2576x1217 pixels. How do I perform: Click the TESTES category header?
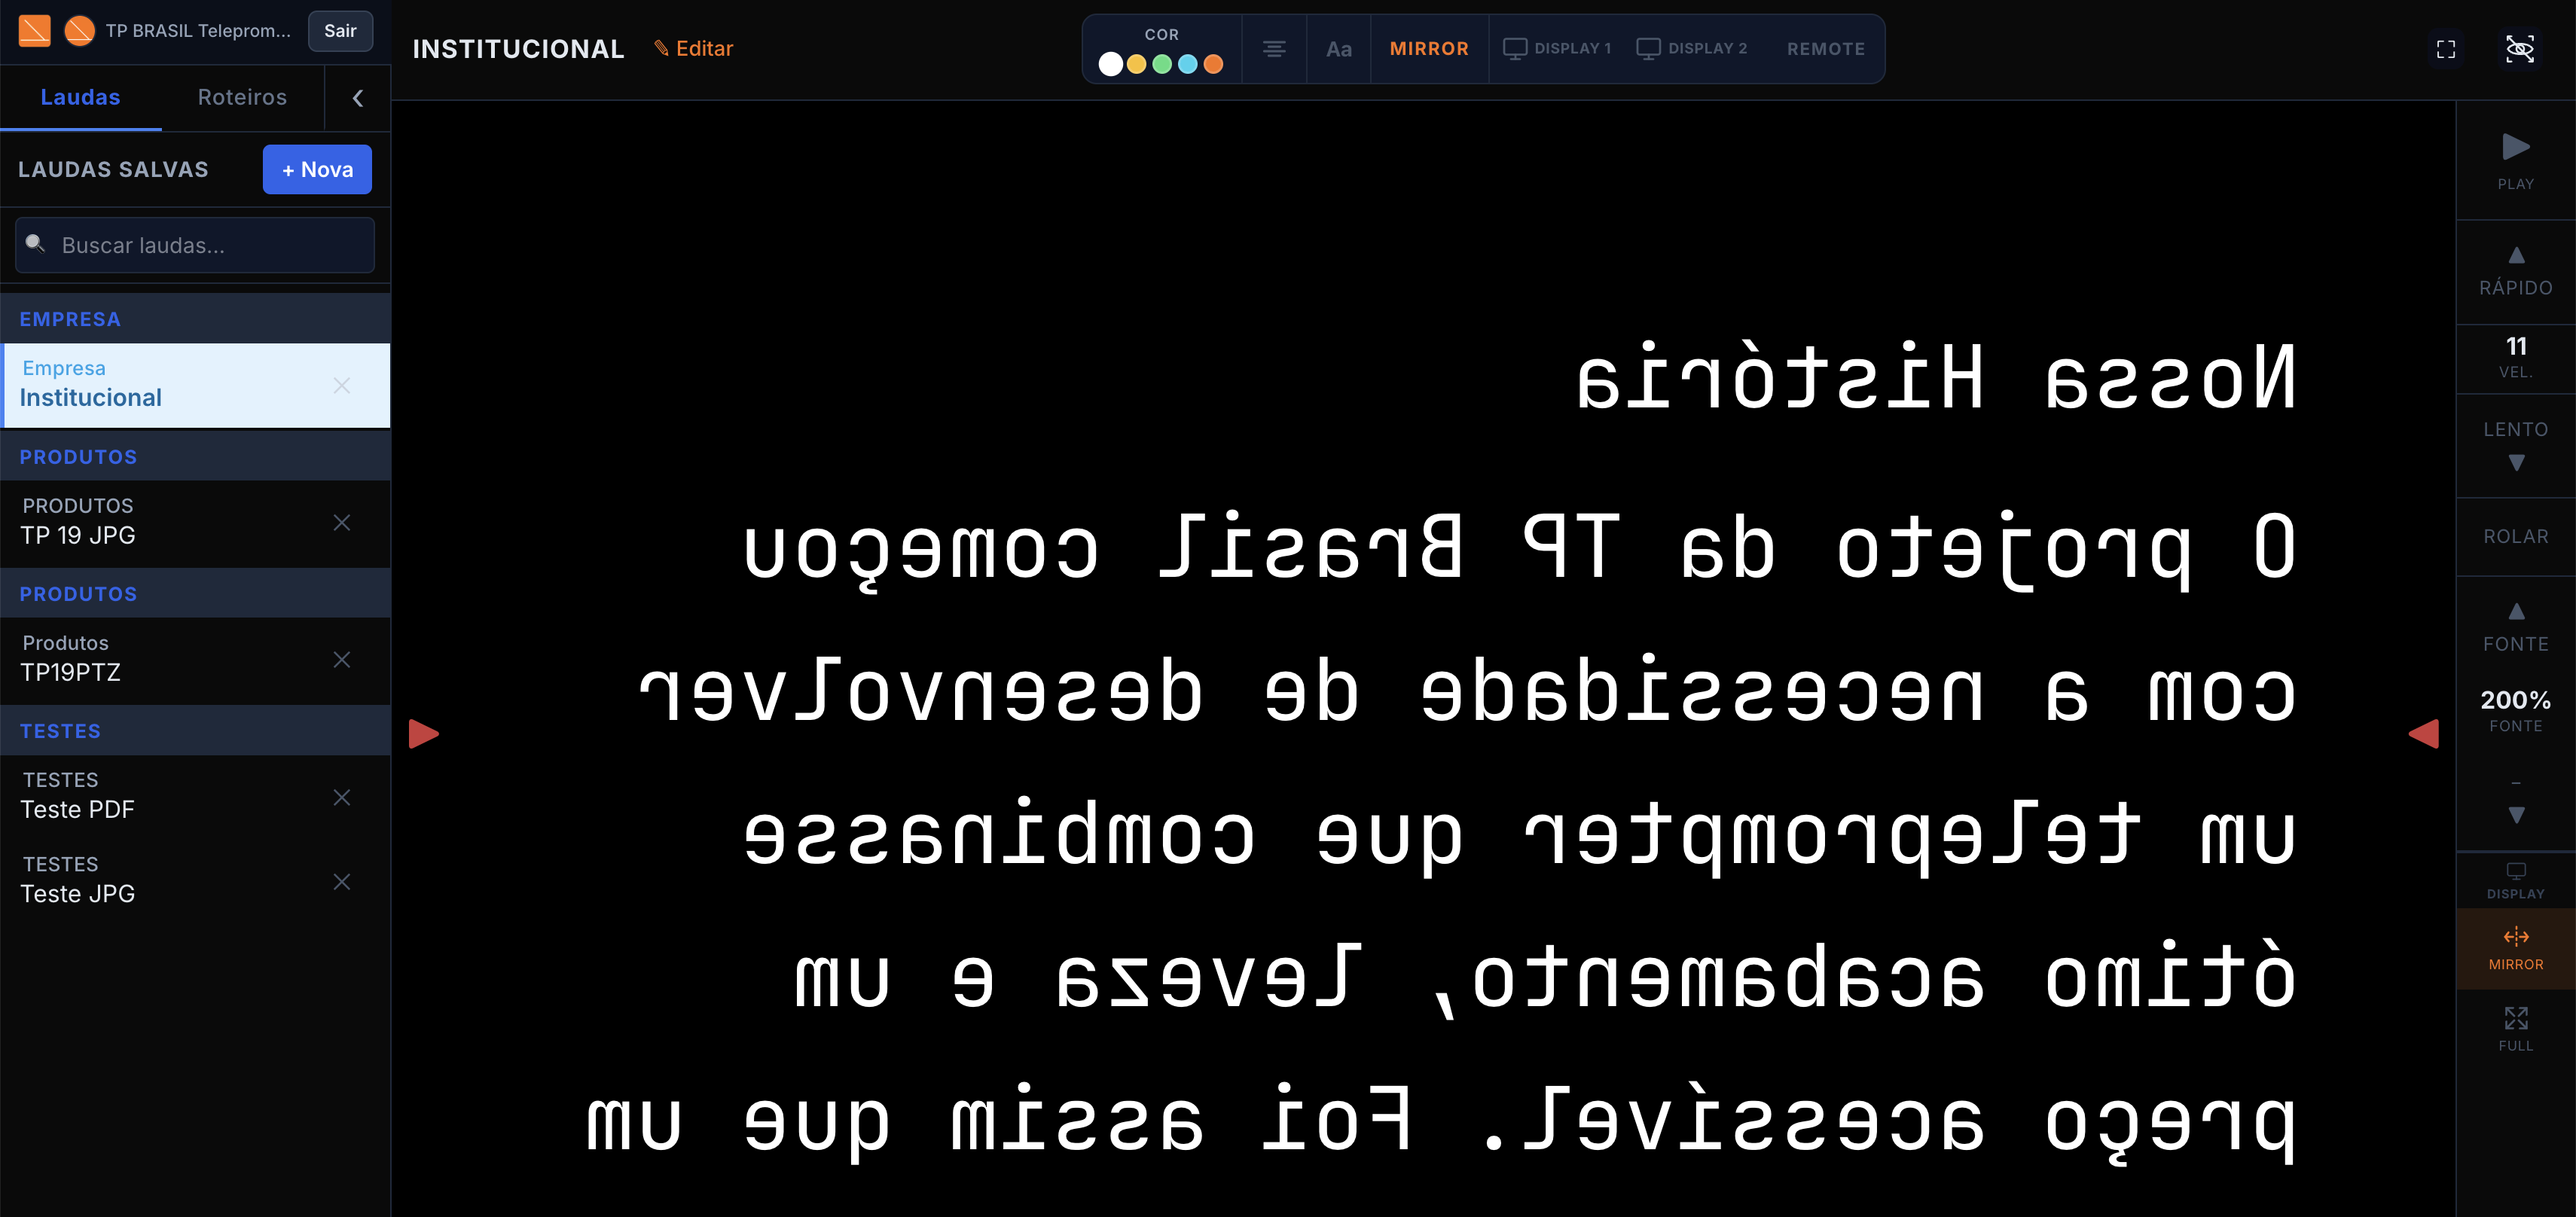point(195,731)
